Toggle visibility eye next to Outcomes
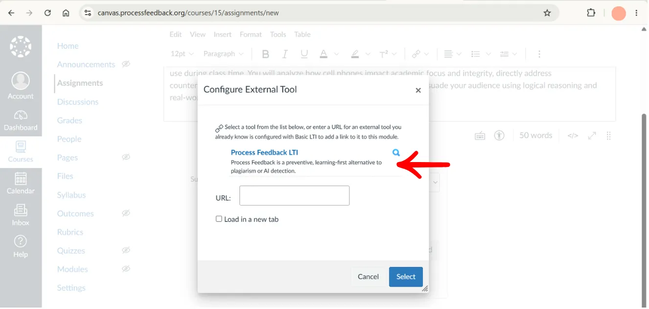 pos(126,213)
